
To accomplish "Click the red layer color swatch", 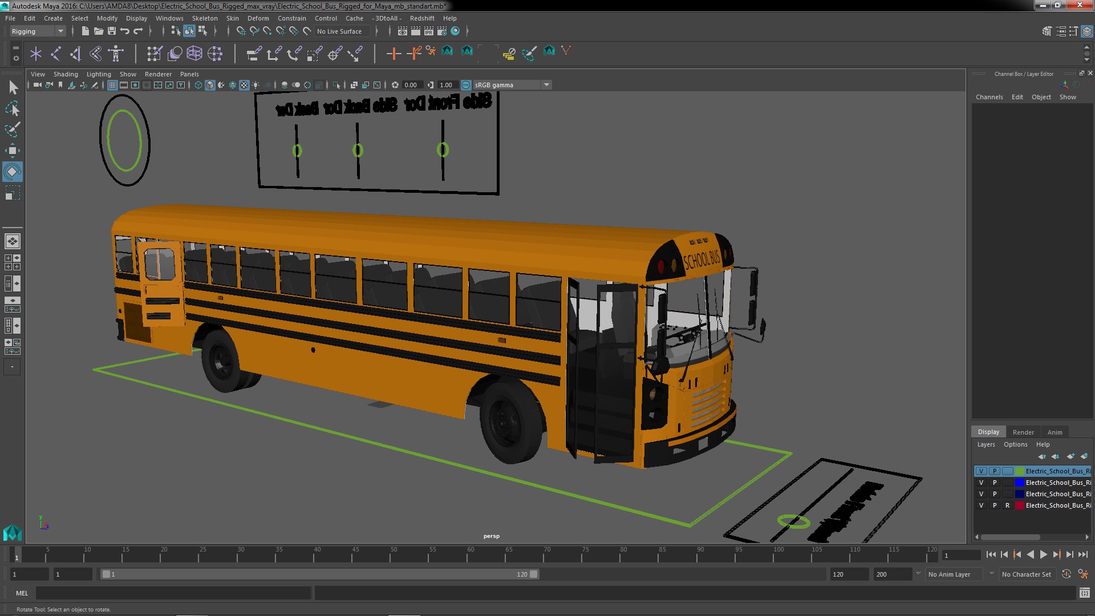I will point(1020,505).
